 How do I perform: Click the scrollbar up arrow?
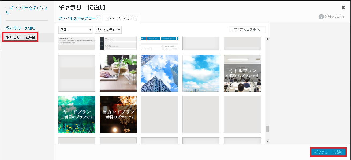(x=267, y=39)
